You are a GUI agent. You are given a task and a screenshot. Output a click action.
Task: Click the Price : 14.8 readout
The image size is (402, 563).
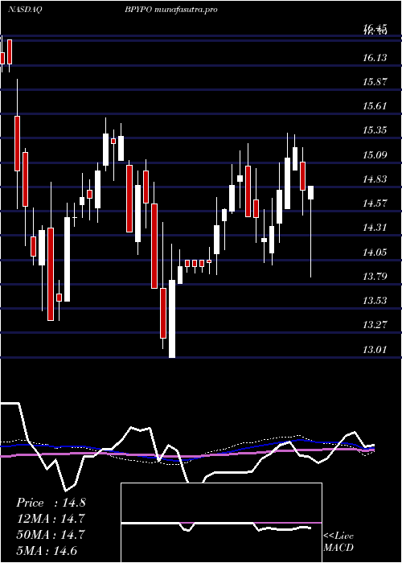click(51, 503)
